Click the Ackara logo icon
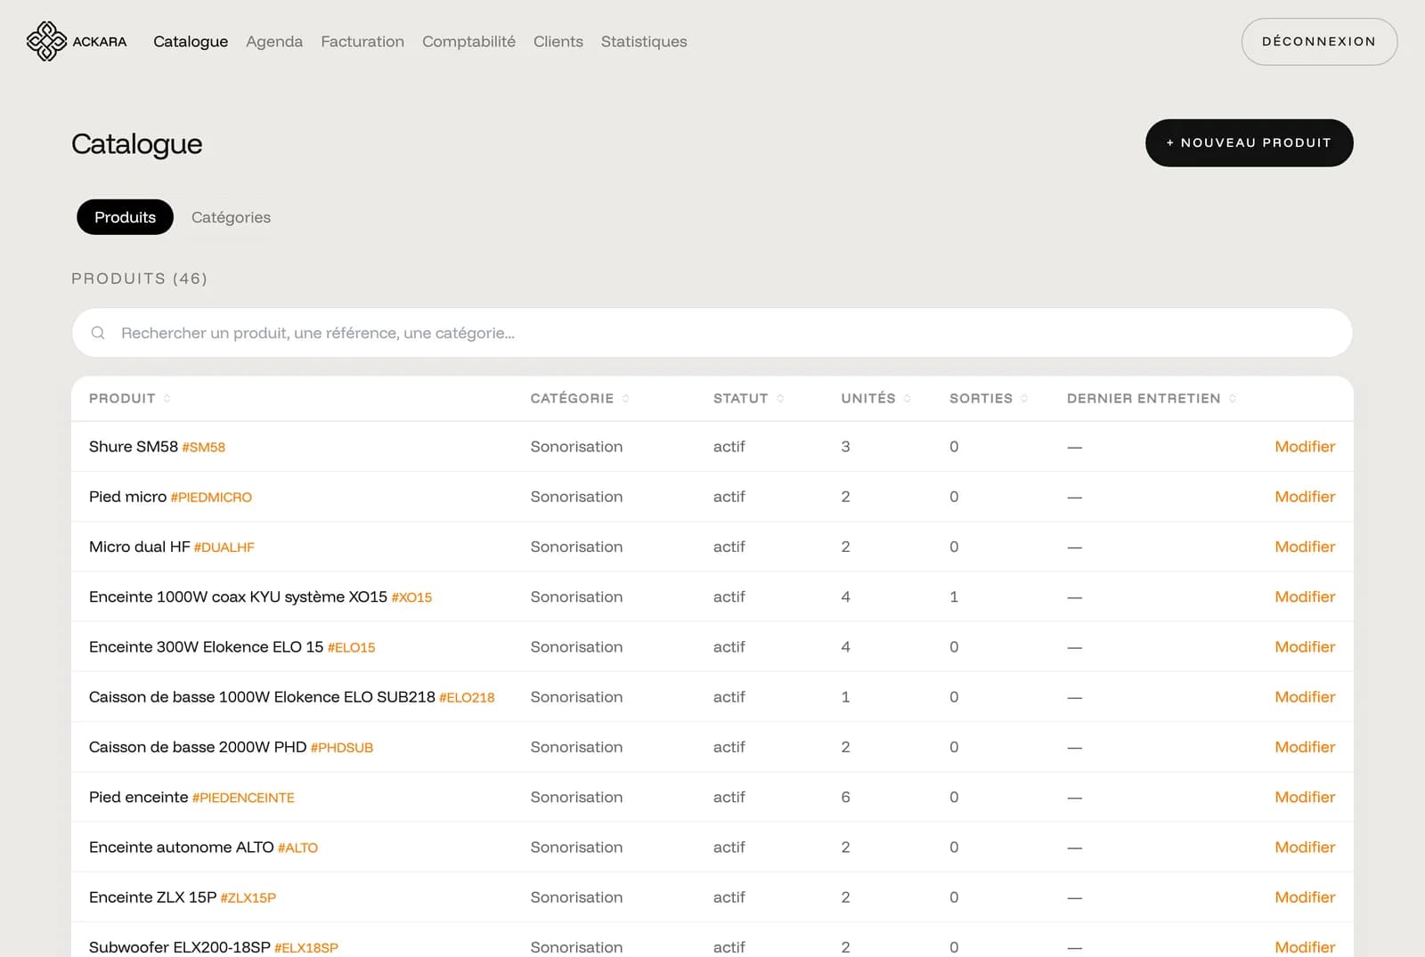Screen dimensions: 1425x957 tap(46, 41)
